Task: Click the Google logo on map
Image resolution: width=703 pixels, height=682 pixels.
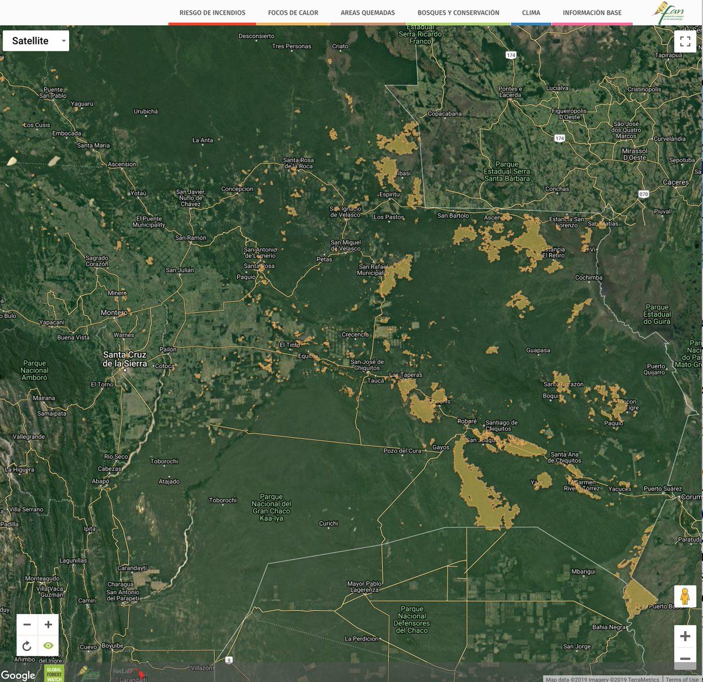Action: click(x=18, y=676)
